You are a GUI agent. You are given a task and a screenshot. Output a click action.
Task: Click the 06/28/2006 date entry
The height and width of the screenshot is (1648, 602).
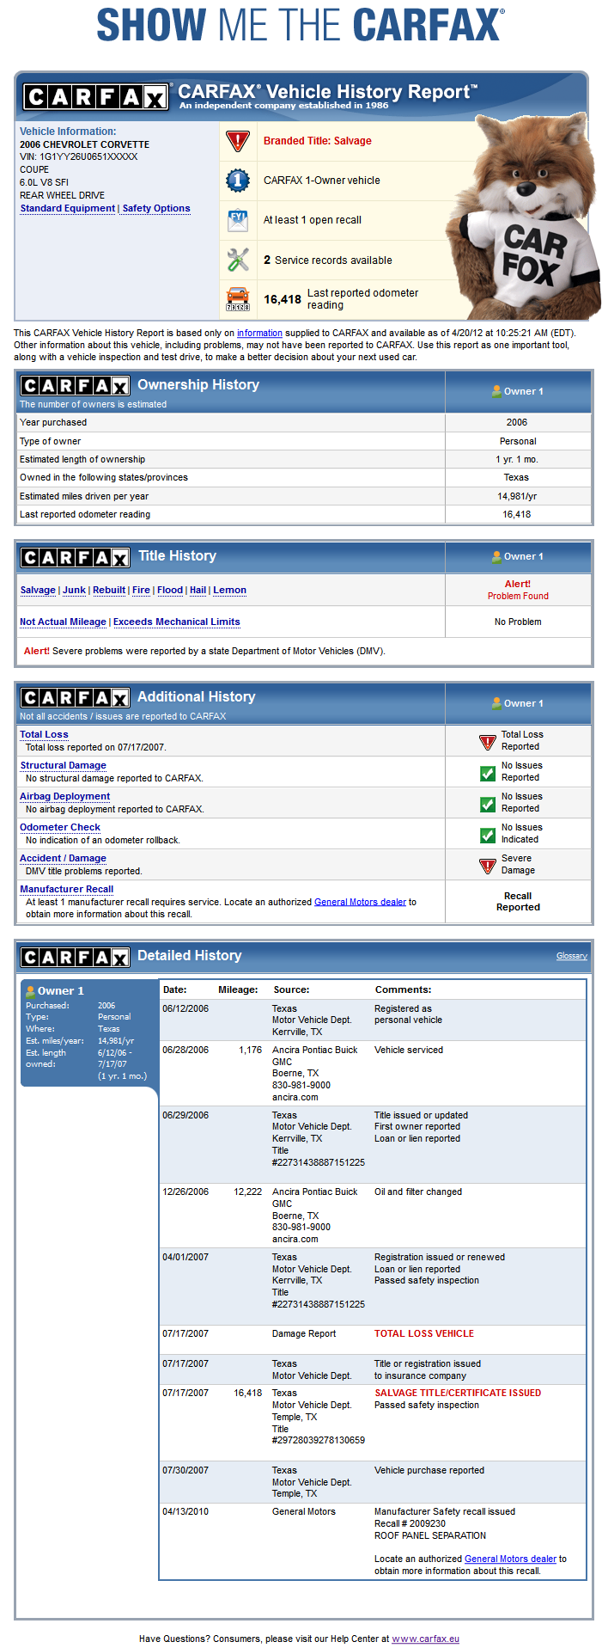point(185,1050)
